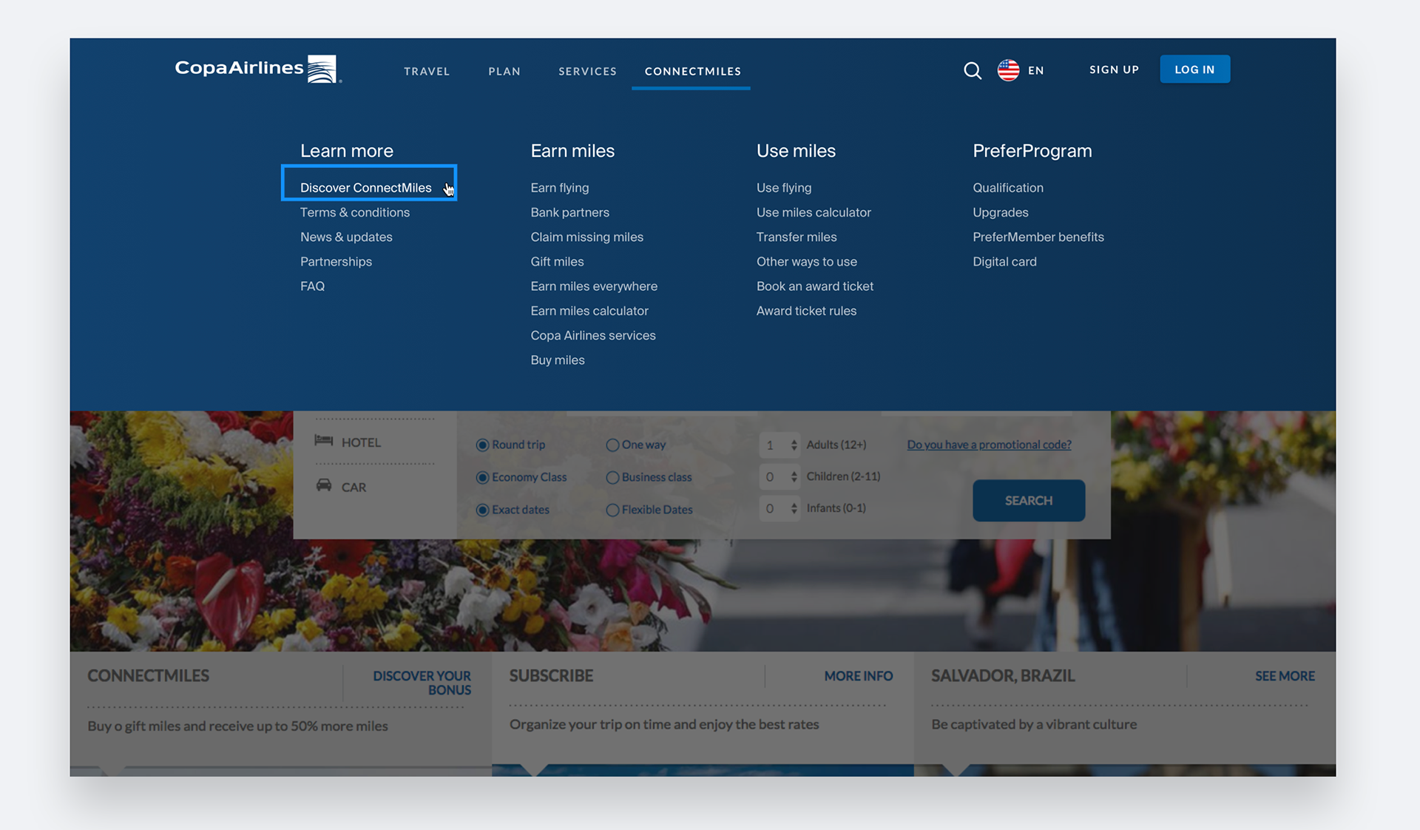Click the SALVADOR, BRAZIL card heading

pyautogui.click(x=1003, y=676)
